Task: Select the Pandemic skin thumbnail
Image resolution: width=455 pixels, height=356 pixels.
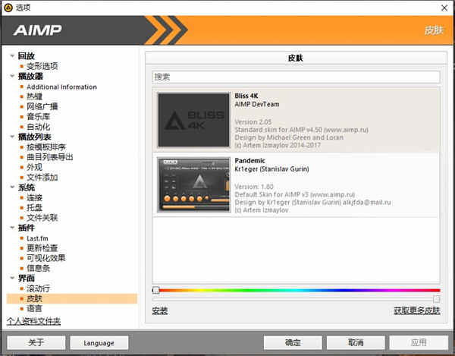Action: (x=194, y=184)
